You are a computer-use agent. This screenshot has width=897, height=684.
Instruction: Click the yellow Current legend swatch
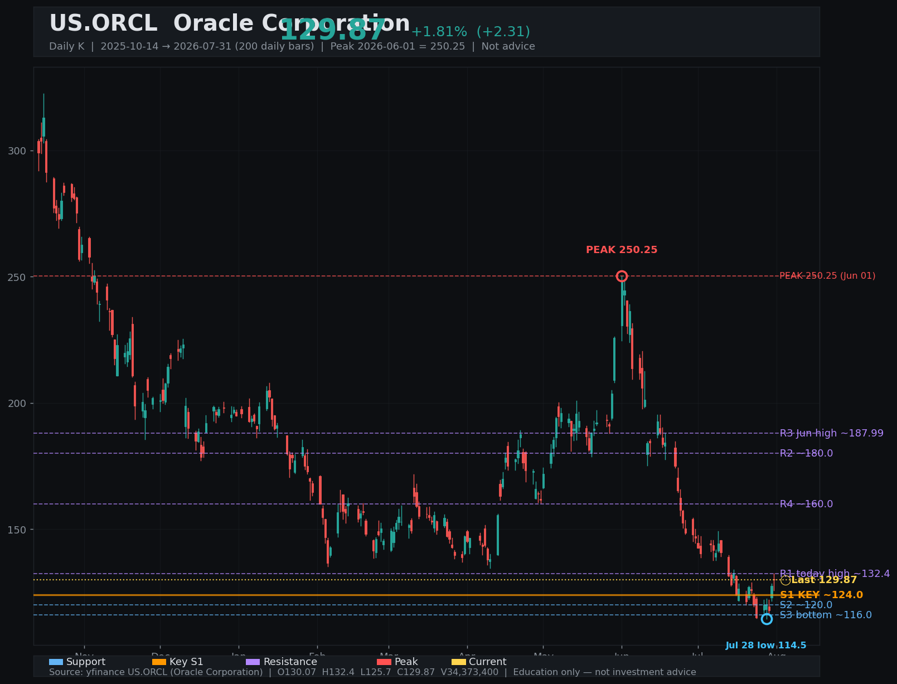[458, 662]
